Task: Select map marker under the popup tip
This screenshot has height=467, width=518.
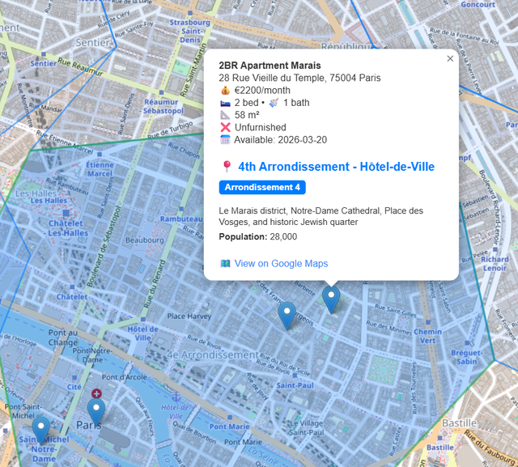Action: 331,299
